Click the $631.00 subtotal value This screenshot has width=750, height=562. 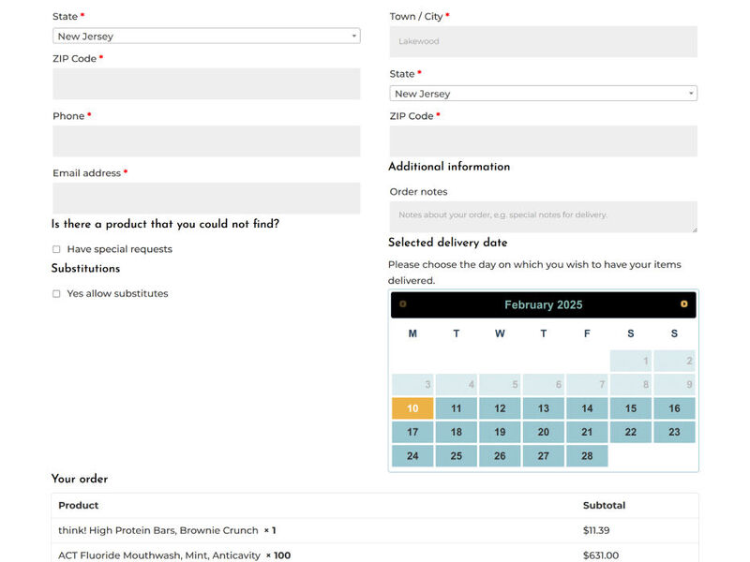[x=601, y=555]
